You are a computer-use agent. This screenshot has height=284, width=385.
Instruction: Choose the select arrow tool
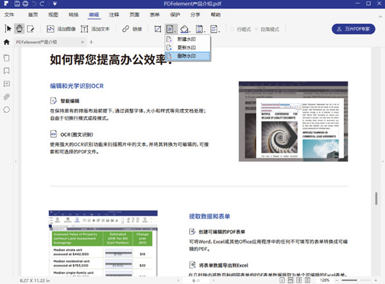(x=8, y=29)
